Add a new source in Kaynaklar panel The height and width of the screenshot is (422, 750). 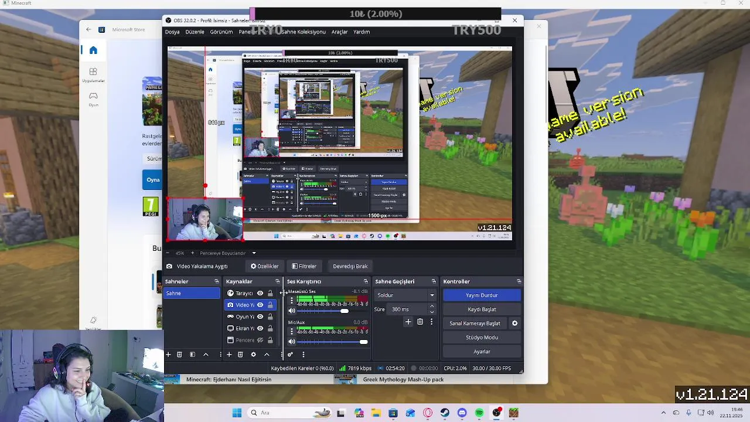(x=229, y=355)
